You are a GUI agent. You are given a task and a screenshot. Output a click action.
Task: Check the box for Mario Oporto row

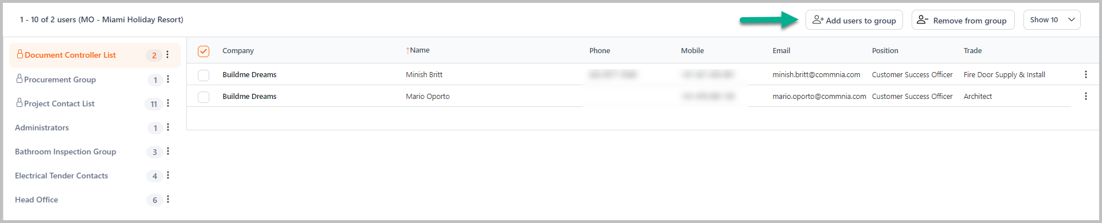click(204, 97)
